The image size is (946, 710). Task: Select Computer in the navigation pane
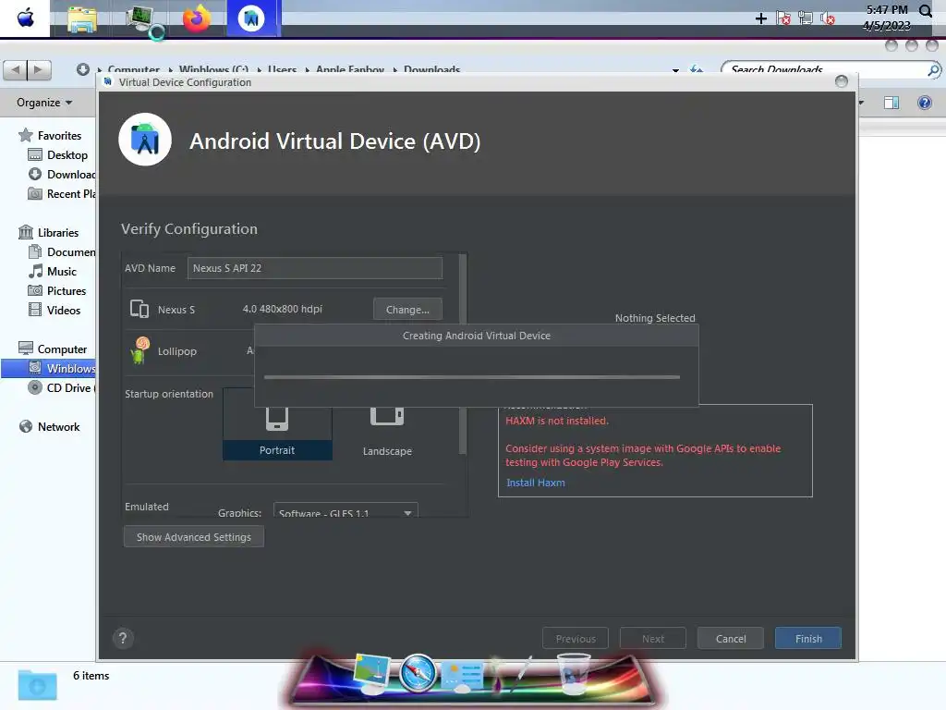[53, 349]
